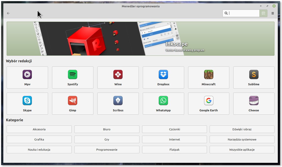
Task: Open the Dropbox app tile
Action: click(163, 77)
